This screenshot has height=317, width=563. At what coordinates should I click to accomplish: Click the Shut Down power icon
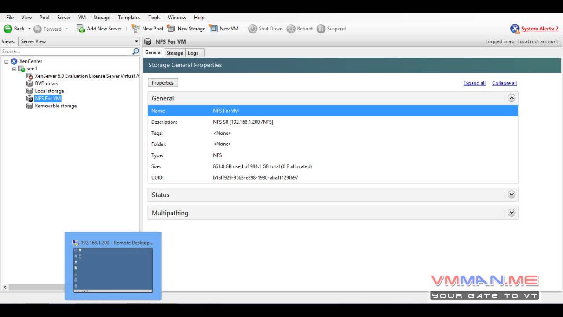click(252, 29)
